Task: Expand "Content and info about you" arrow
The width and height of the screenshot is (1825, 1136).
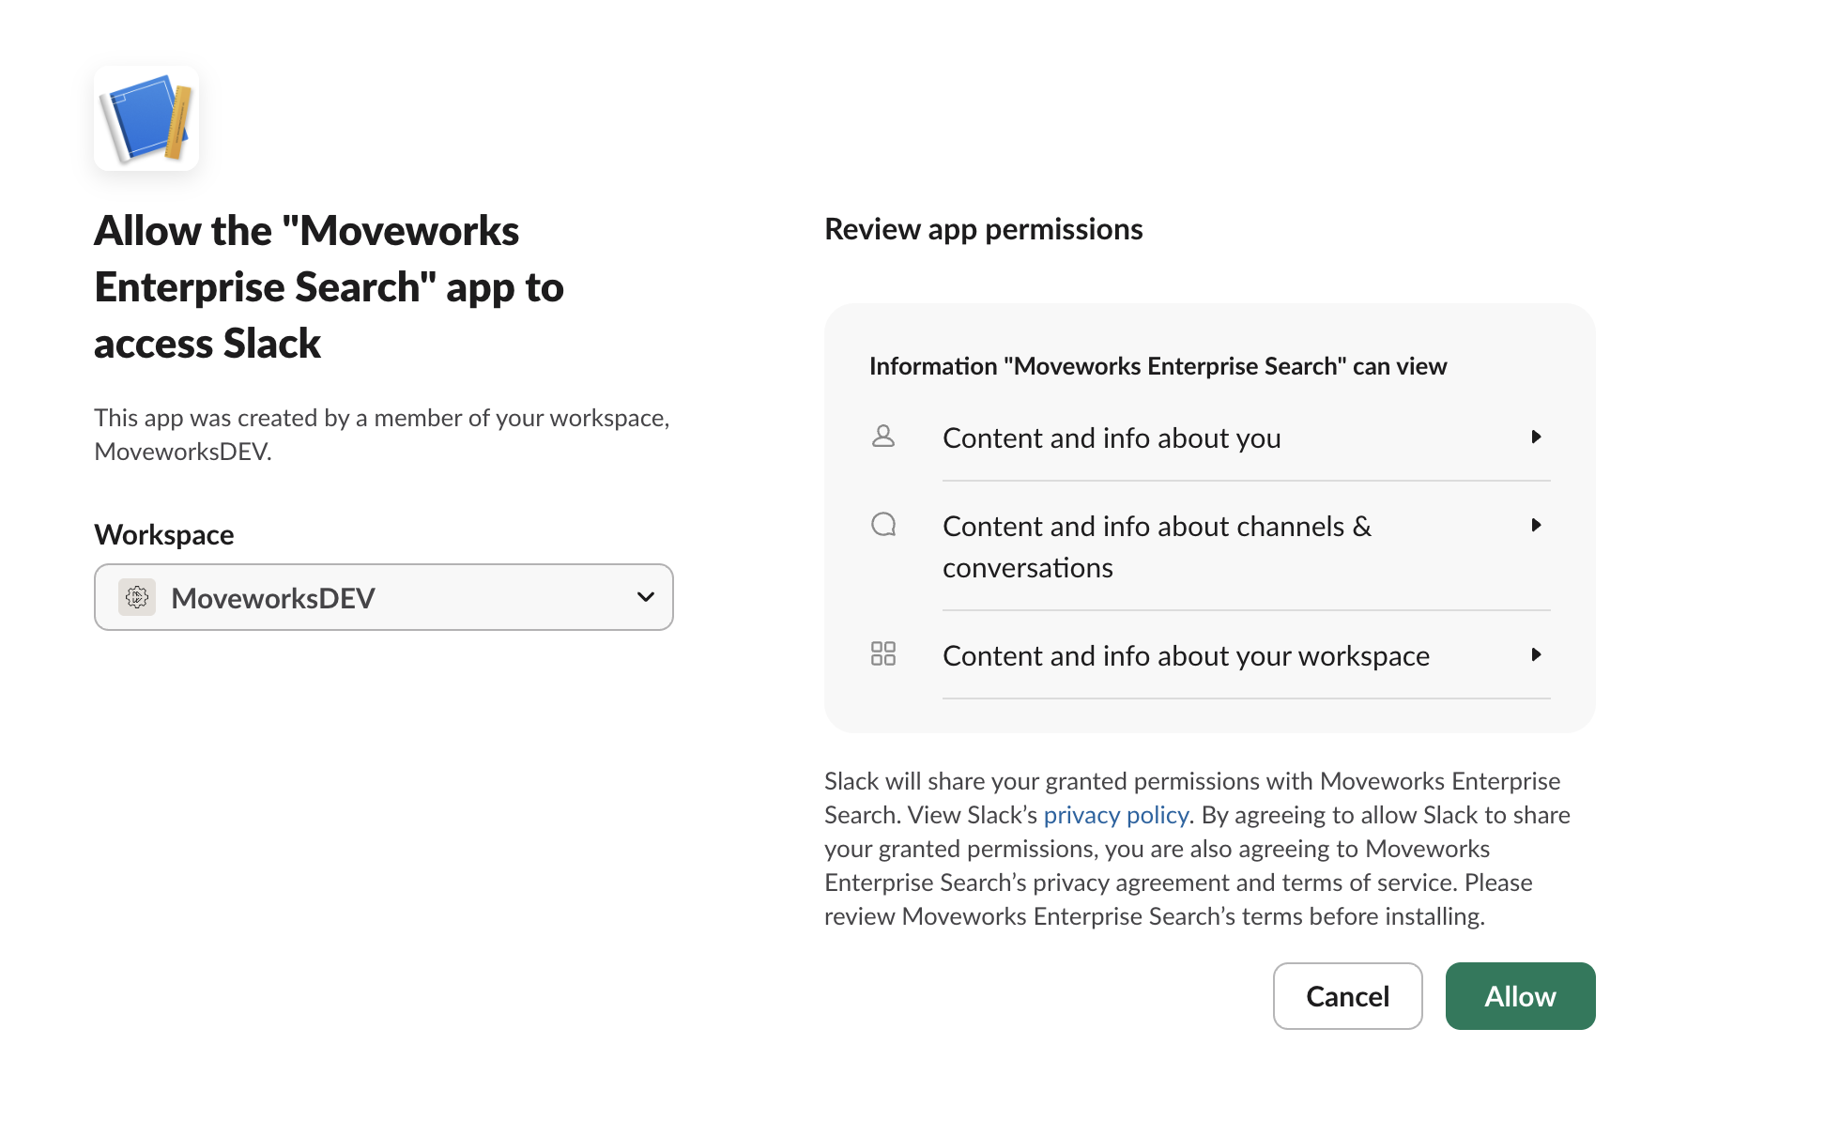Action: pyautogui.click(x=1536, y=437)
